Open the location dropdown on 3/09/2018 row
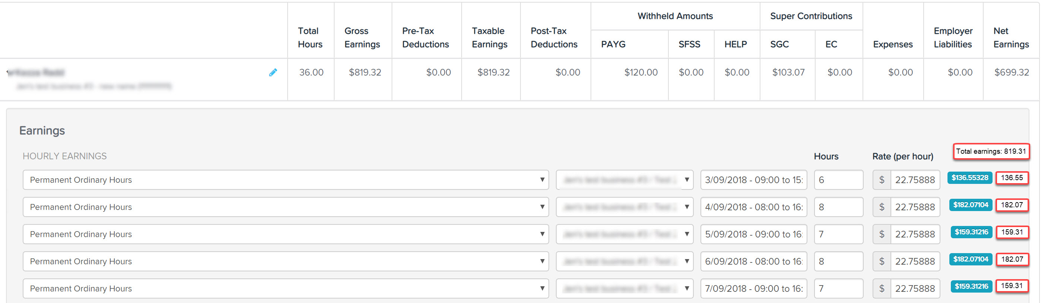Screen dimensions: 1041x303 pyautogui.click(x=686, y=179)
